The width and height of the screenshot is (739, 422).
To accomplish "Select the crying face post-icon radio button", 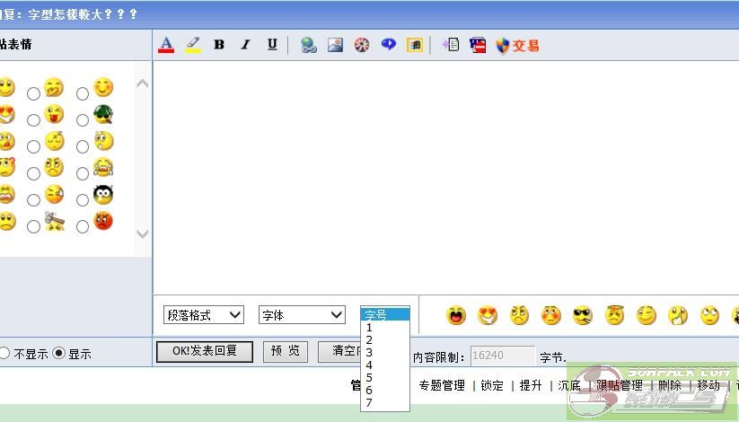I will tap(83, 172).
